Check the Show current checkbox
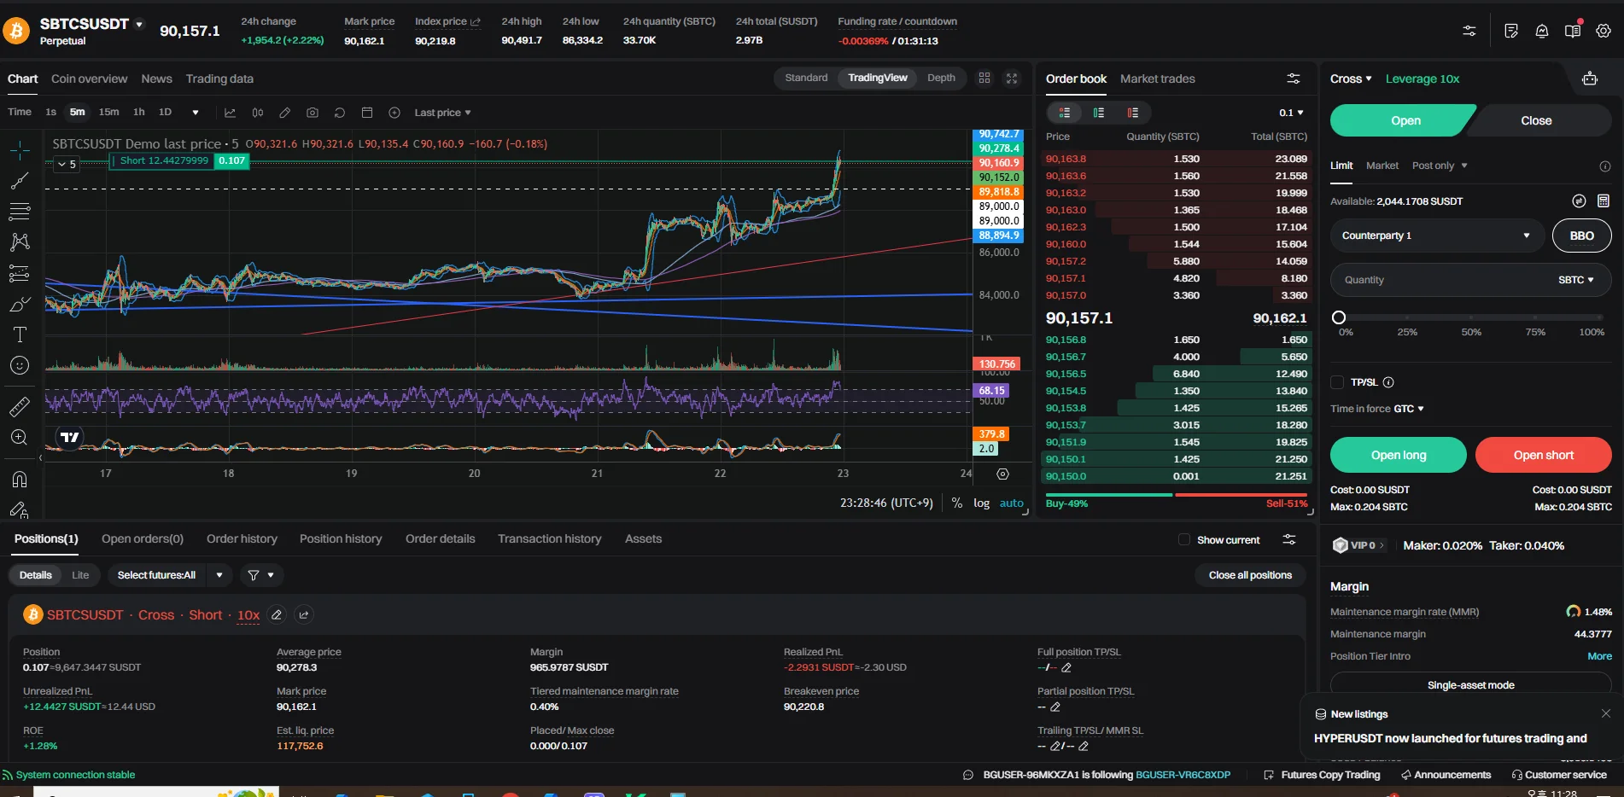Screen dimensions: 1624x797 tap(1183, 539)
